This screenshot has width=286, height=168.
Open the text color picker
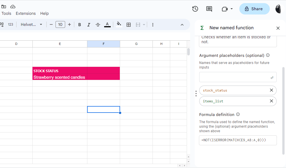pyautogui.click(x=107, y=25)
